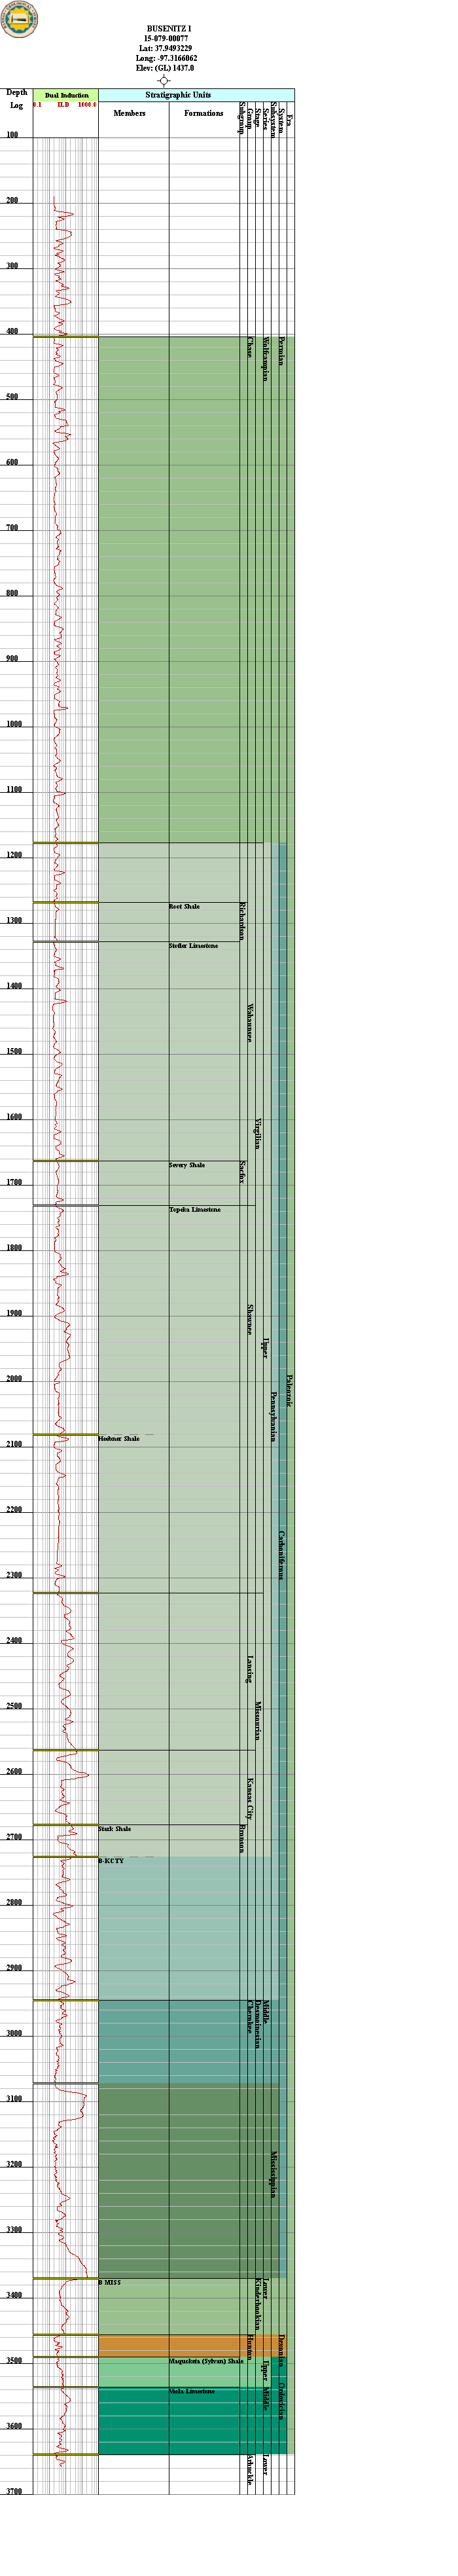This screenshot has width=458, height=2576.
Task: Click the Maquoketa (Sylvan) Shale label
Action: [x=206, y=2361]
